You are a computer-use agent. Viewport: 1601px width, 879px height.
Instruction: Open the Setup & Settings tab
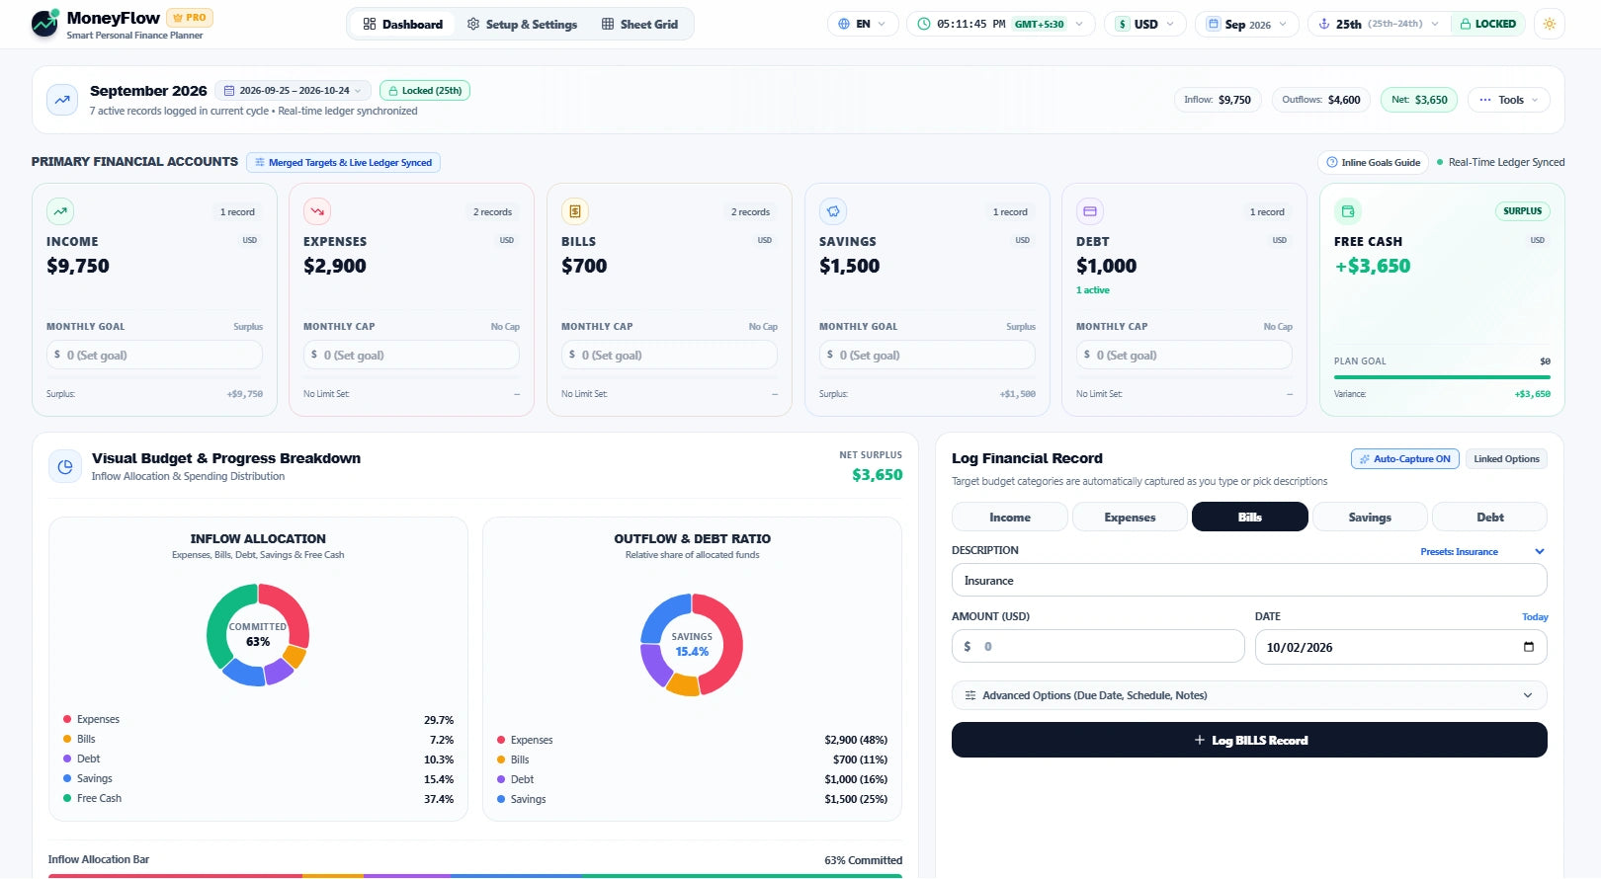522,24
